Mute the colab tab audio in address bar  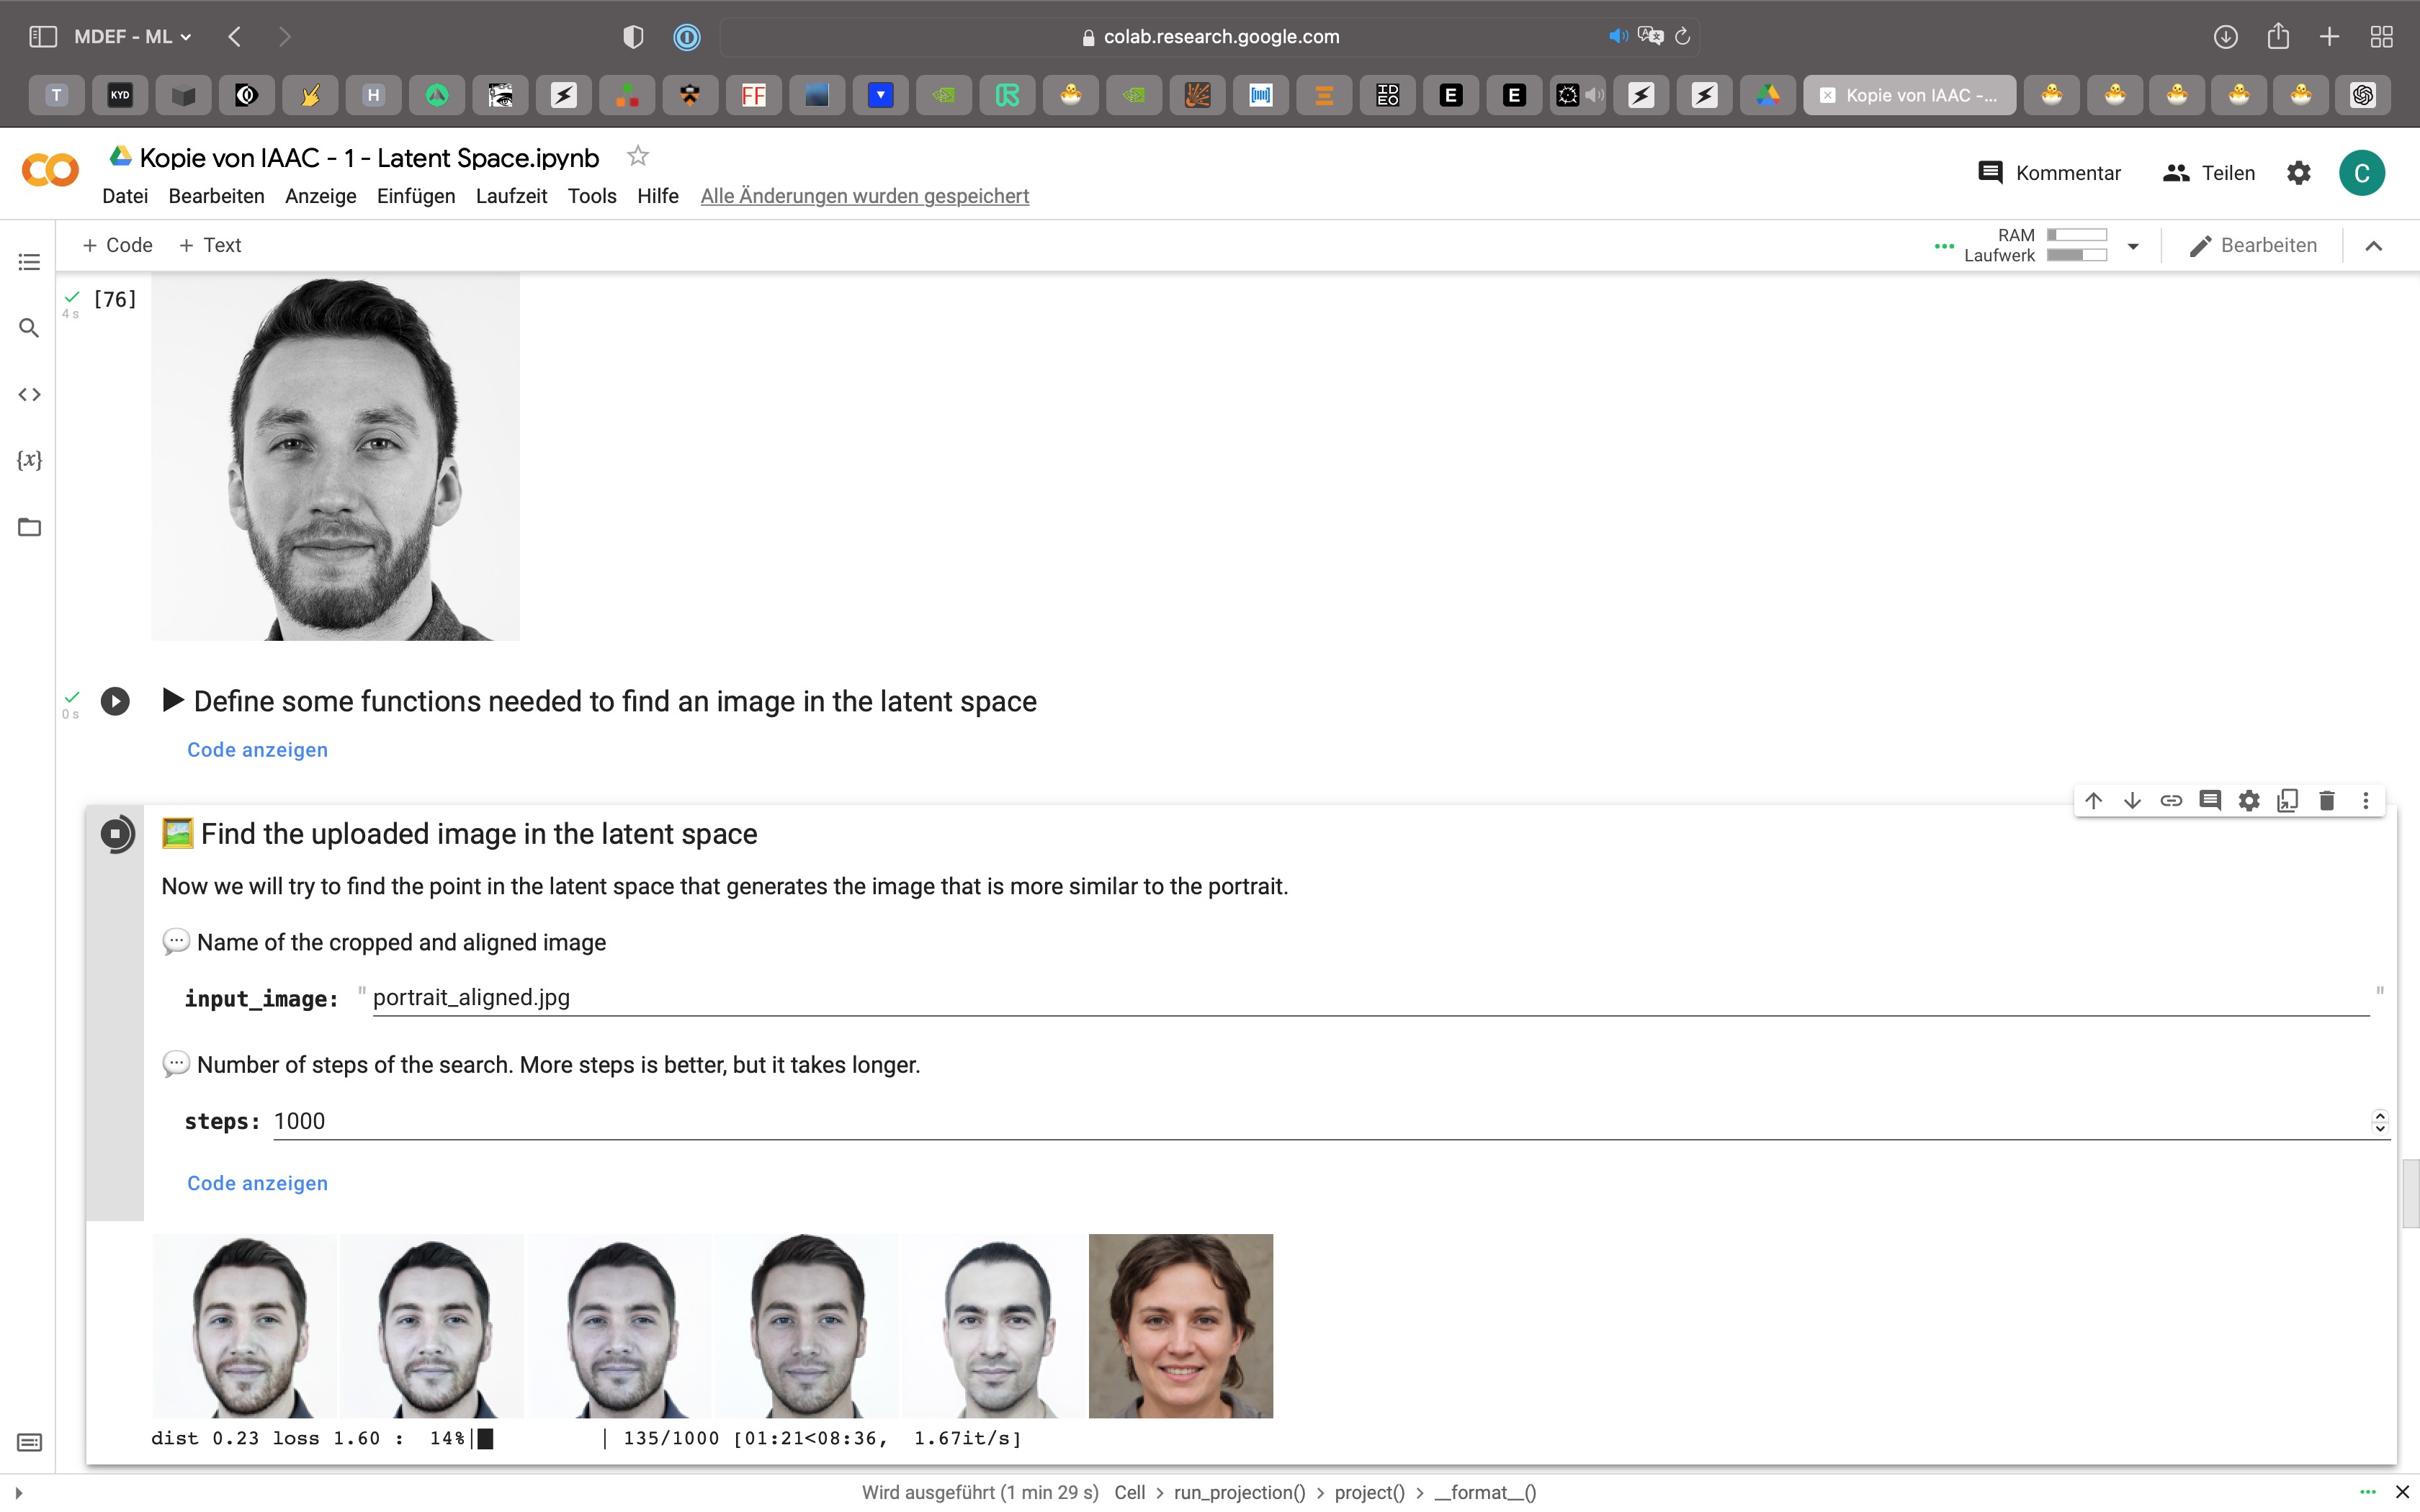pos(1616,37)
